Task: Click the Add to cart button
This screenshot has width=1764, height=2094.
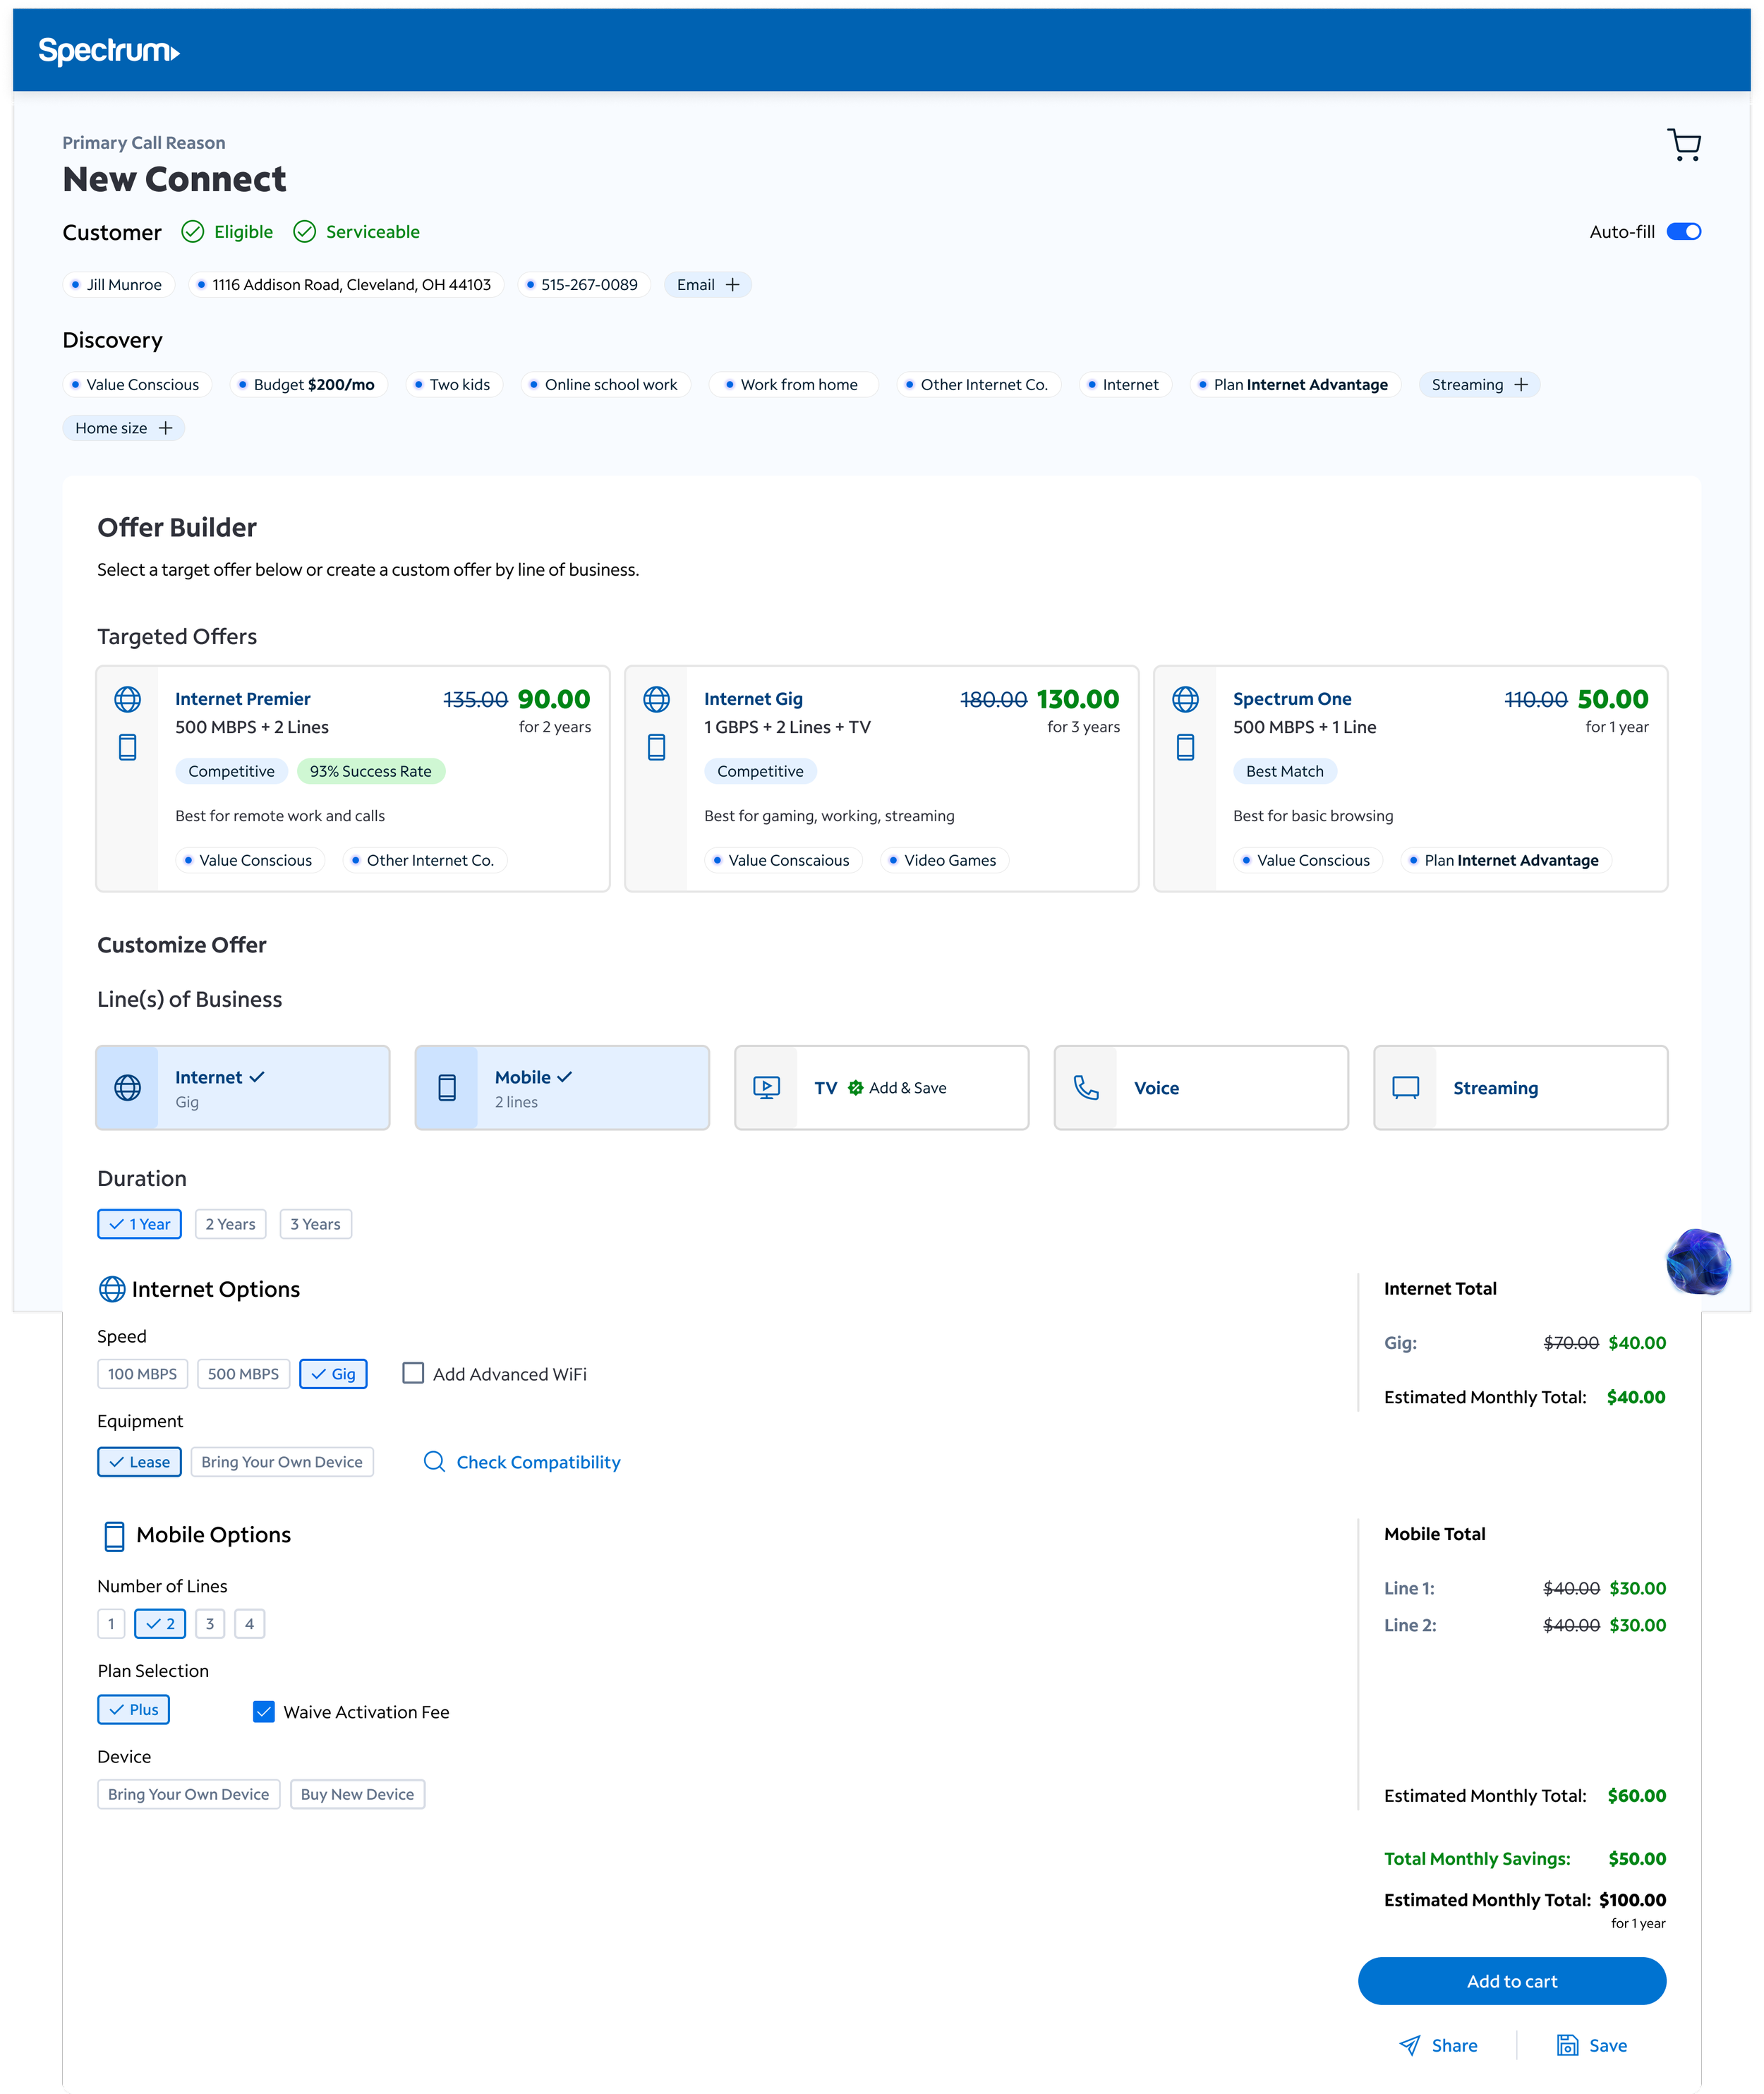Action: point(1512,1981)
